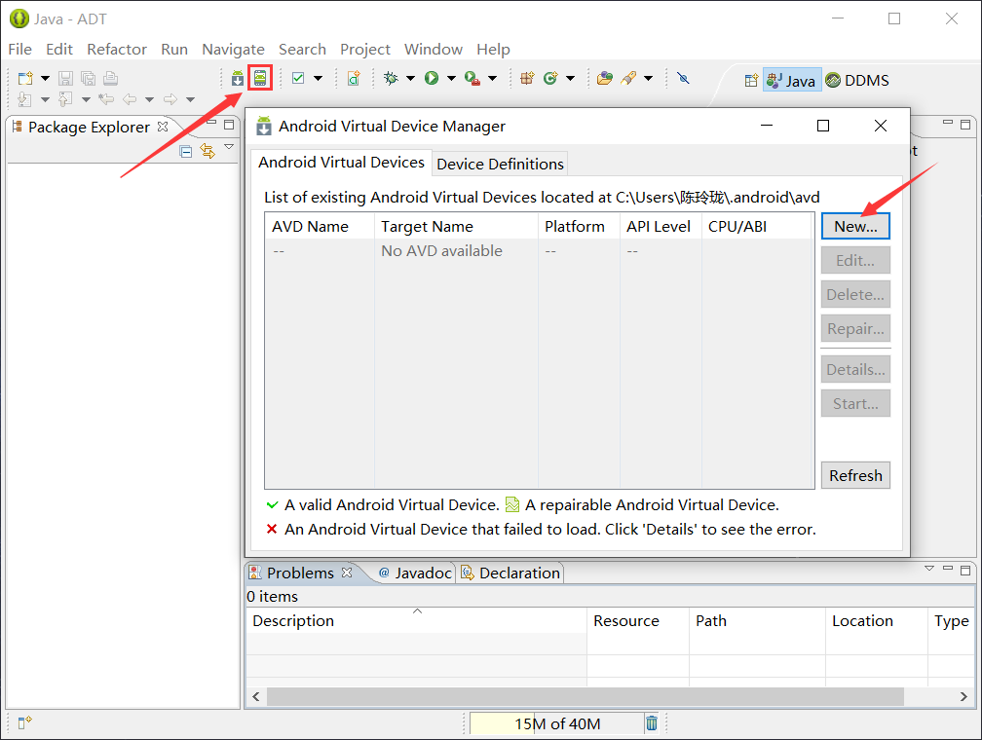Screen dimensions: 982x740
Task: Click the Toggle Mark Occurrences icon
Action: click(683, 78)
